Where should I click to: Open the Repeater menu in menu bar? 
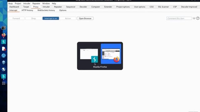[36, 3]
